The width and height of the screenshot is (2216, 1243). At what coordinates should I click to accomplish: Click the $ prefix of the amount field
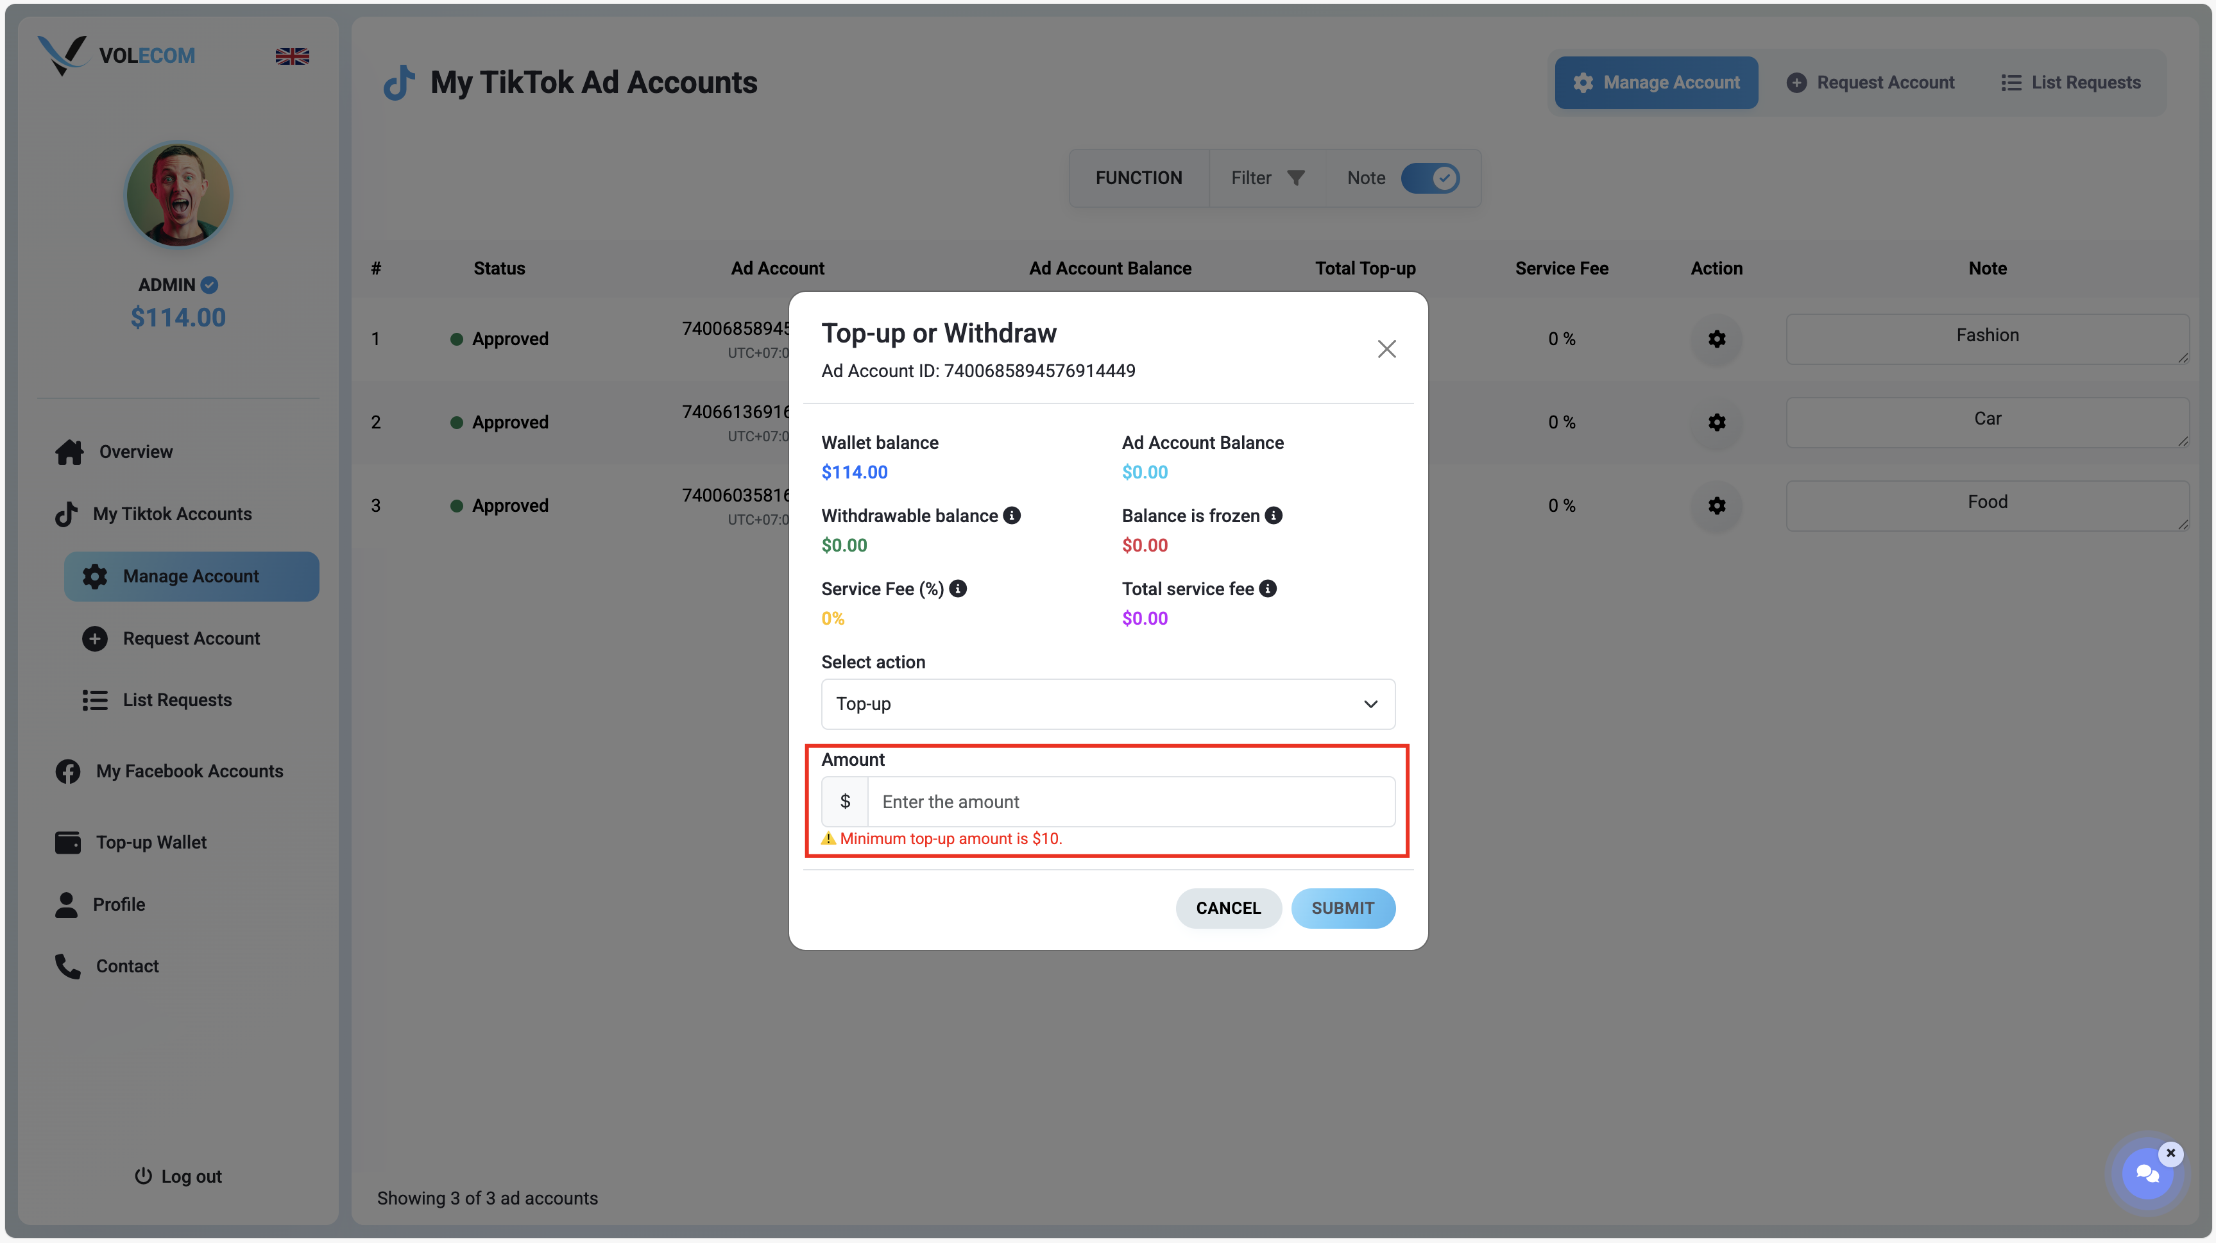point(845,802)
